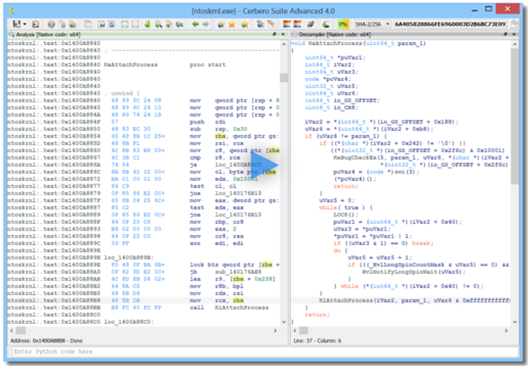Screen dimensions: 528x366
Task: Click the first orange-blue color bars icon
Action: pos(287,25)
